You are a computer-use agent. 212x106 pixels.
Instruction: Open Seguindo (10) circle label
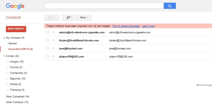tap(18, 79)
